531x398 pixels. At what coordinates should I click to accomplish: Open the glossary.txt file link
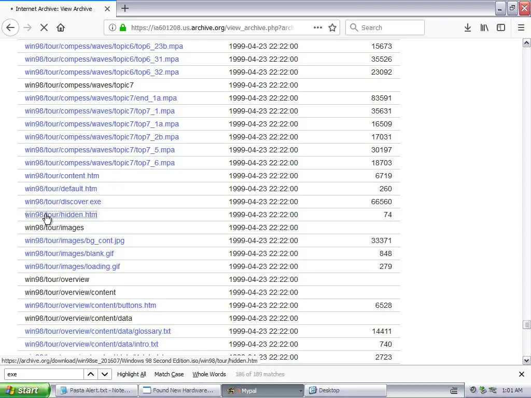97,331
